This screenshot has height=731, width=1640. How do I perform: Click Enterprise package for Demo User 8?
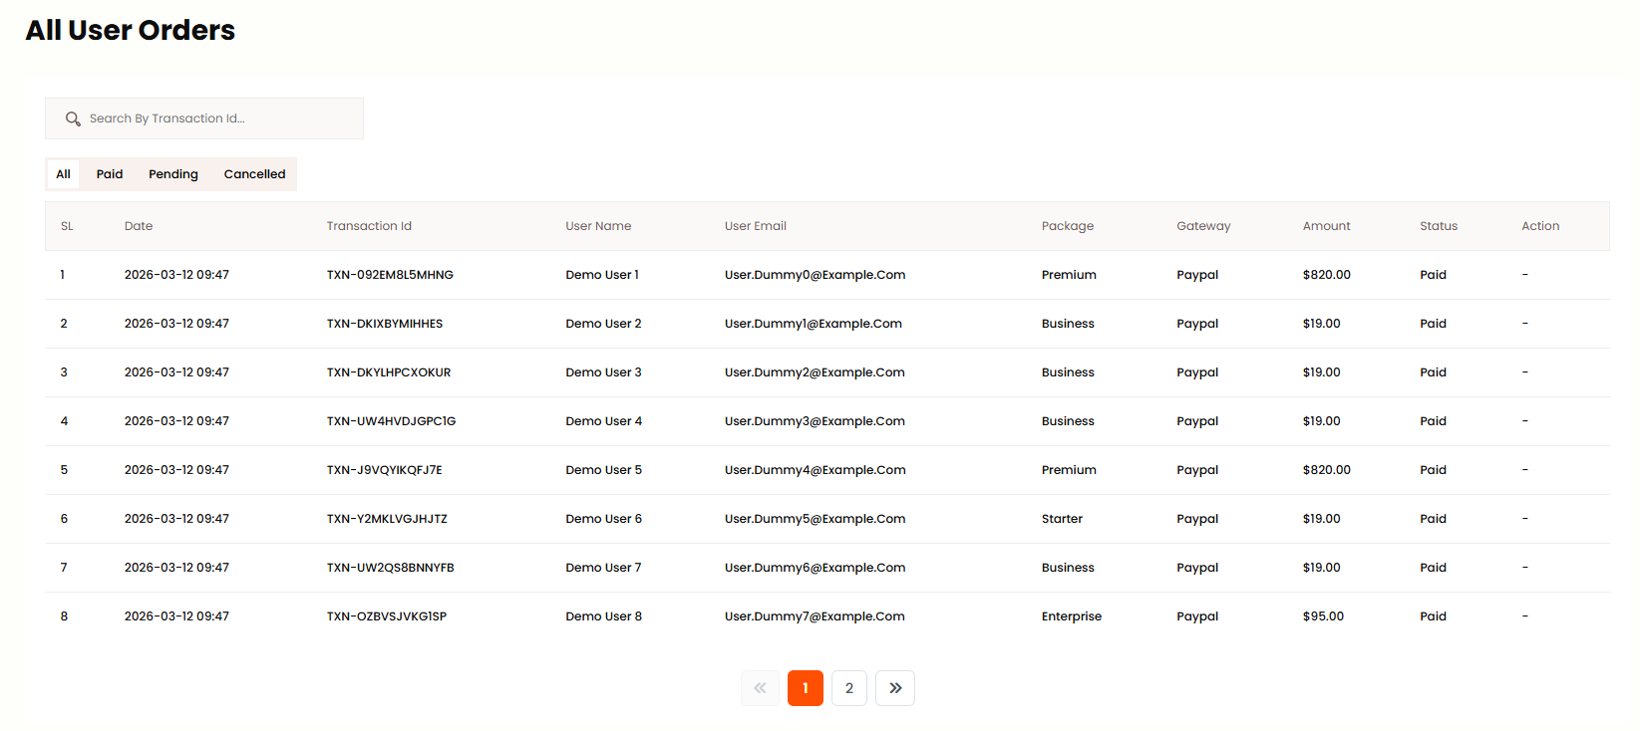pyautogui.click(x=1072, y=616)
